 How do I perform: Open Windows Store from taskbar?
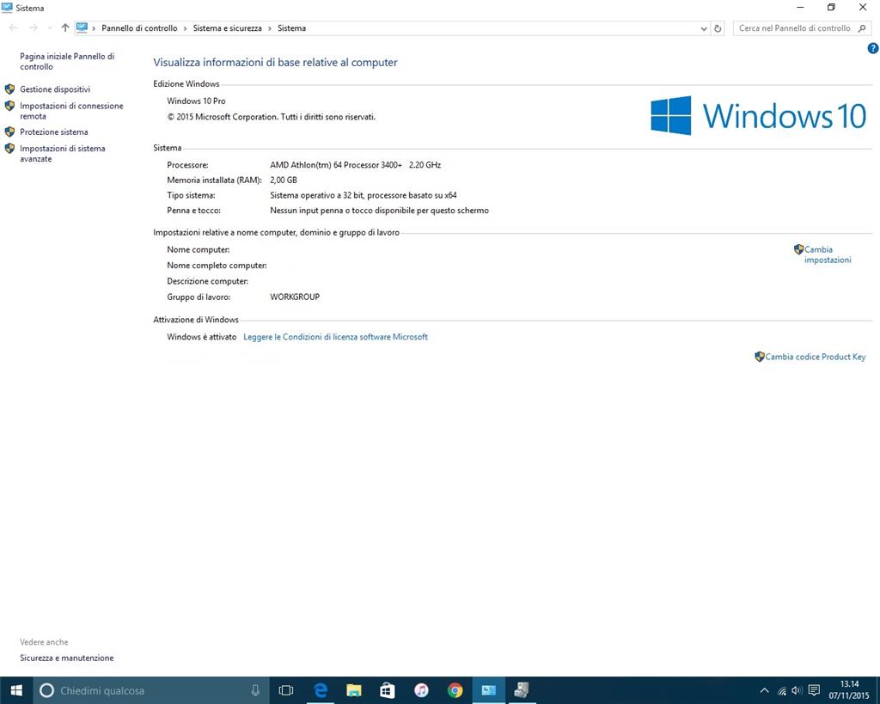click(x=388, y=690)
